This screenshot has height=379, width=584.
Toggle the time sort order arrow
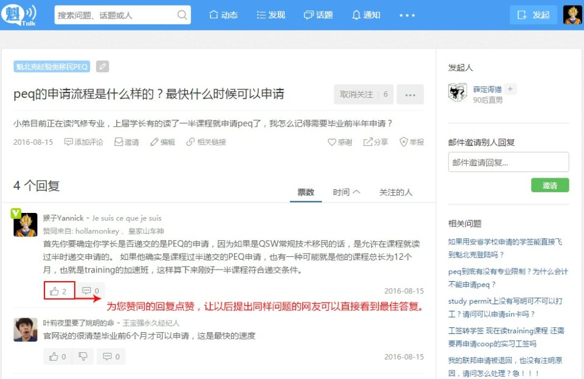coord(356,192)
